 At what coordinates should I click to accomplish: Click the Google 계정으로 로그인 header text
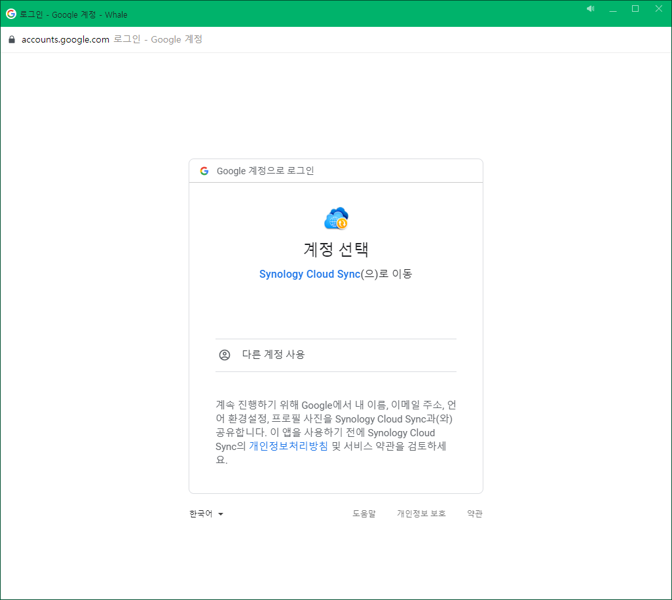[265, 171]
